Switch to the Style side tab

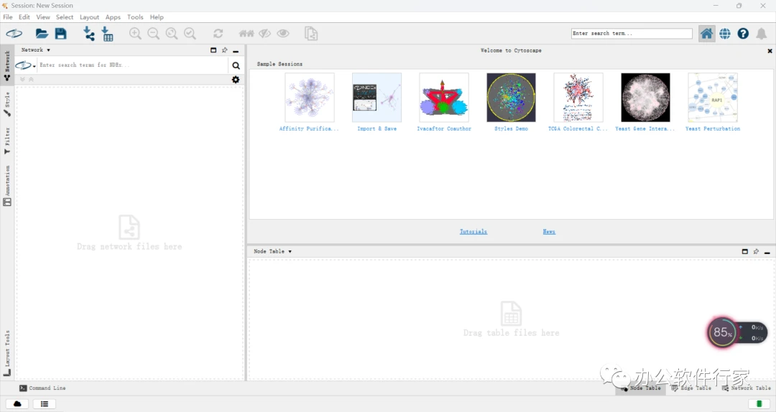(x=7, y=104)
